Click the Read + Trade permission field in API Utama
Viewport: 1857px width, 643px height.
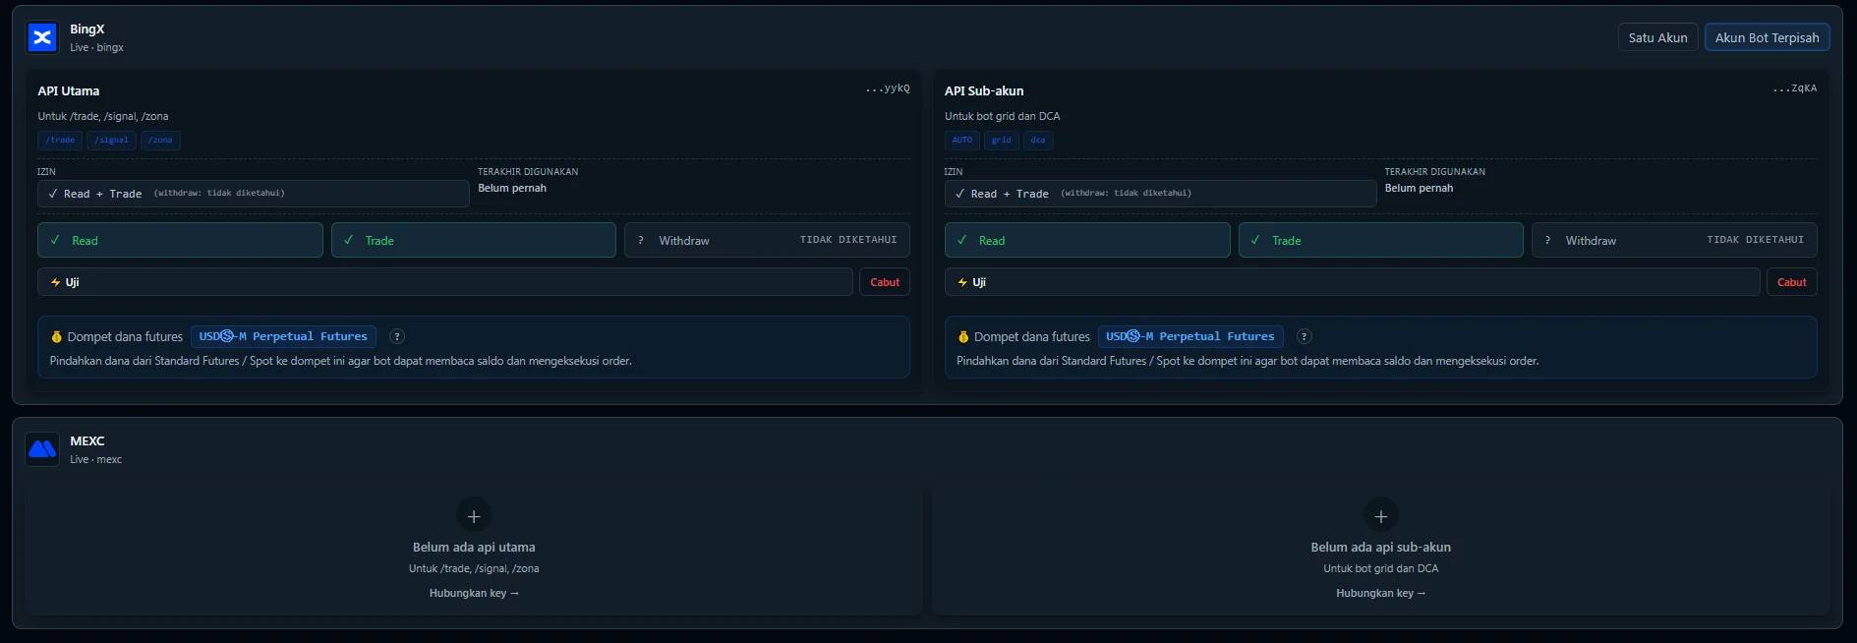click(254, 194)
